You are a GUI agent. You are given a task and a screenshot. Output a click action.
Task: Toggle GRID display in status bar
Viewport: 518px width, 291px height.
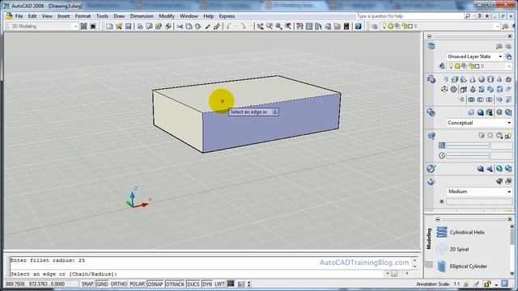(102, 284)
